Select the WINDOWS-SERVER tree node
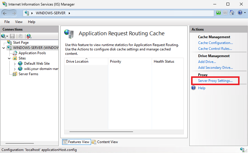Viewport: 248px width, 153px height. click(x=36, y=48)
